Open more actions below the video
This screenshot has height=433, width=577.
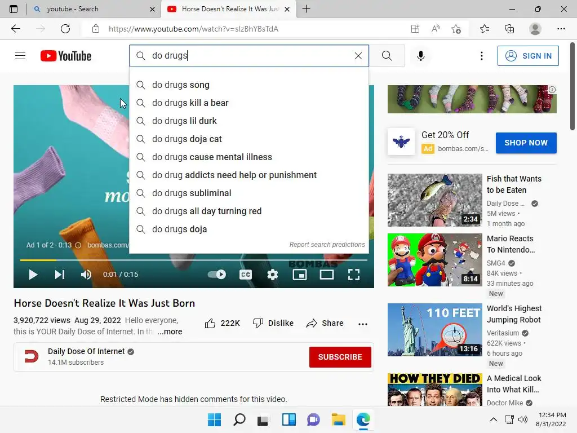[362, 324]
